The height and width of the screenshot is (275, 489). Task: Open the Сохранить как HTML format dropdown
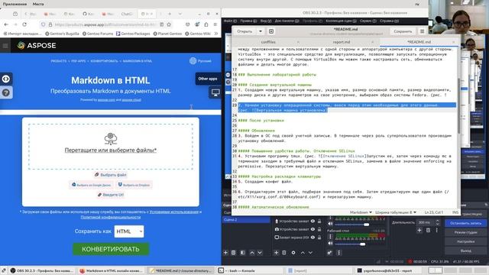(x=129, y=231)
